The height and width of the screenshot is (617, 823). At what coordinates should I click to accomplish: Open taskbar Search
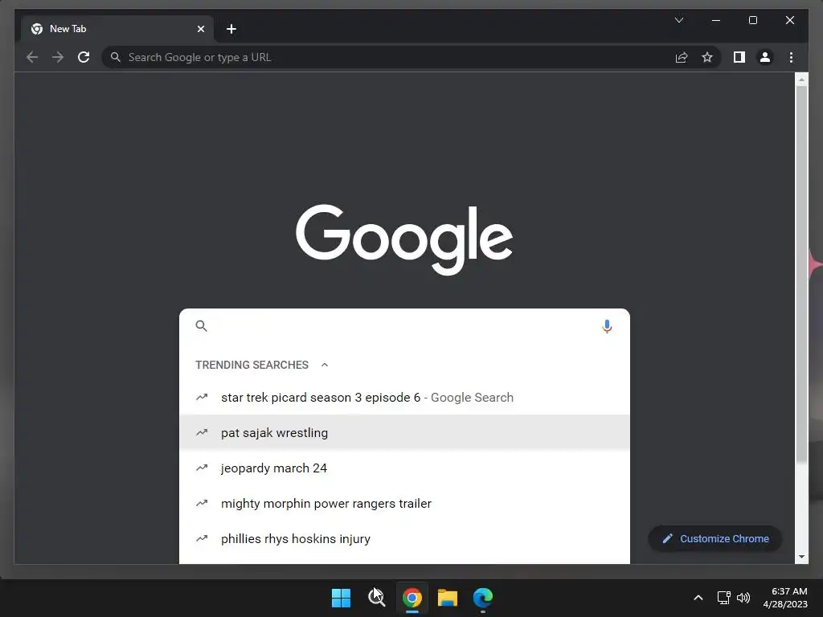[x=376, y=598]
